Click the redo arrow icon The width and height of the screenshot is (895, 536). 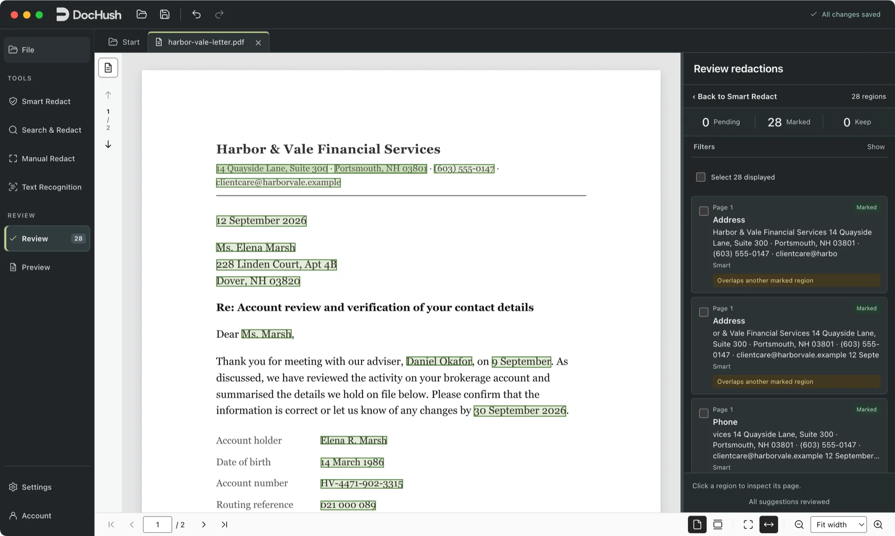coord(219,14)
